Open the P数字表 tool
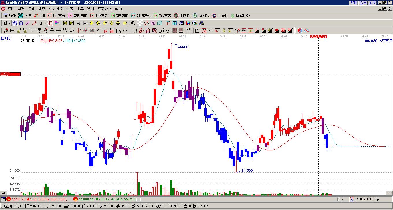 point(99,16)
